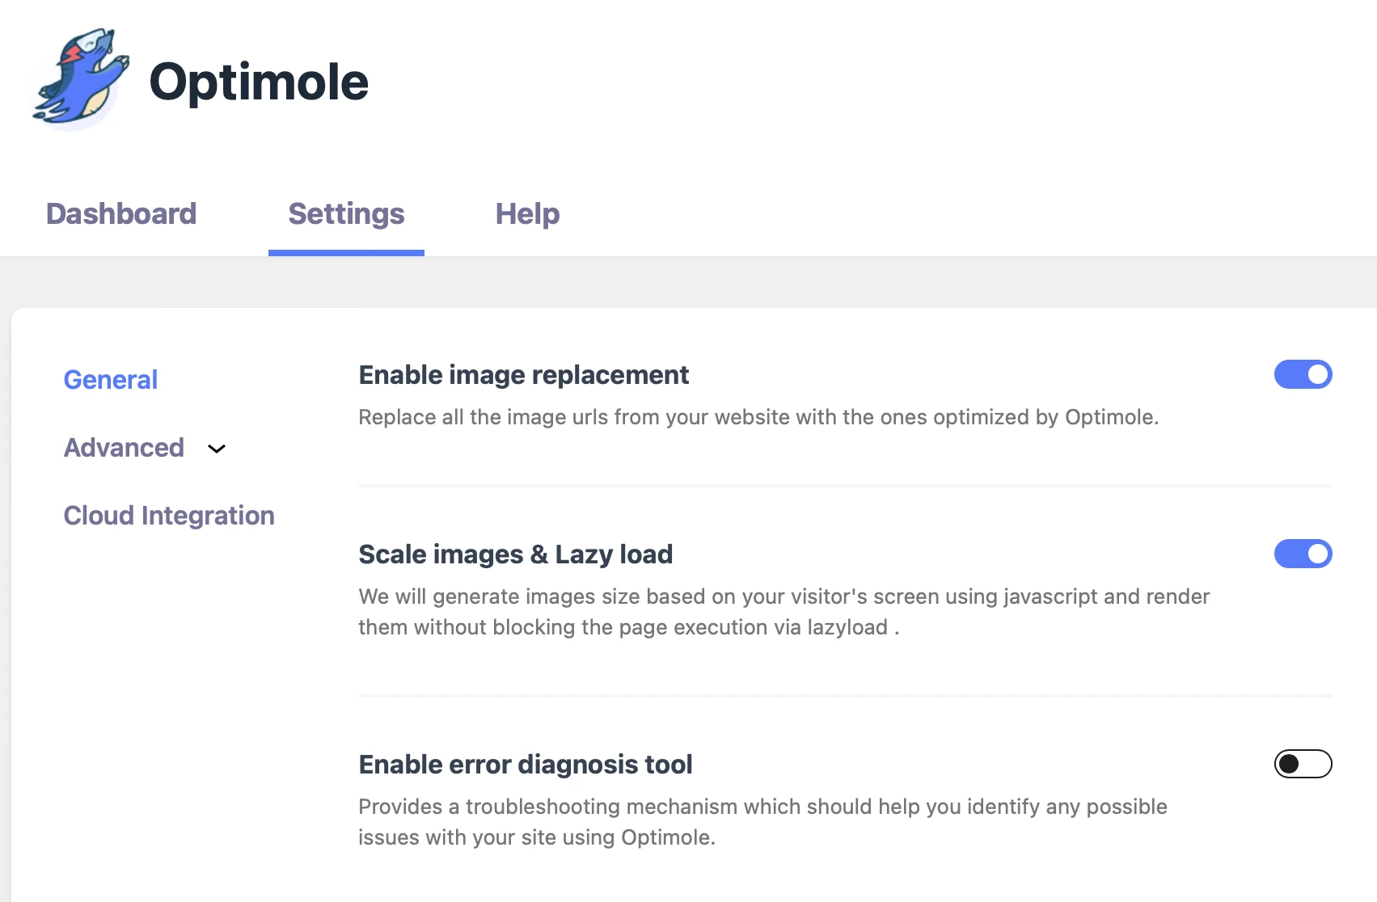Switch to the Help tab

(527, 213)
